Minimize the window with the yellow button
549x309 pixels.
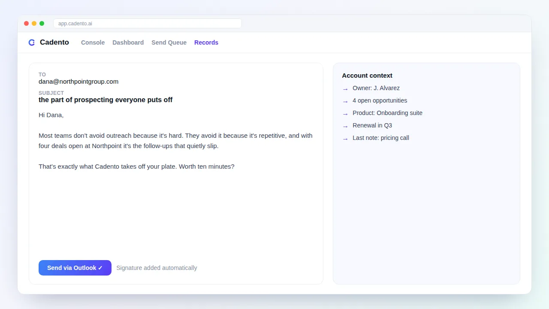pyautogui.click(x=34, y=24)
